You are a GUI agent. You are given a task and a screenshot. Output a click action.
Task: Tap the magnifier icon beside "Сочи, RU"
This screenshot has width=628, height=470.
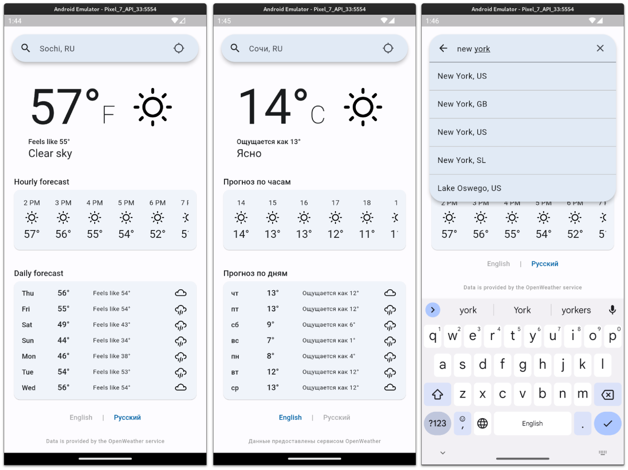tap(235, 48)
